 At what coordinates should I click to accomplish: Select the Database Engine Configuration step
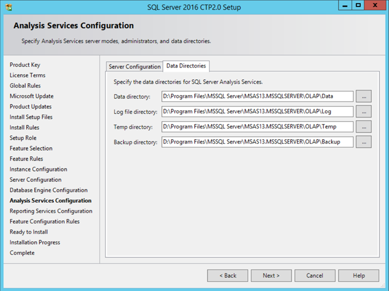(x=49, y=190)
